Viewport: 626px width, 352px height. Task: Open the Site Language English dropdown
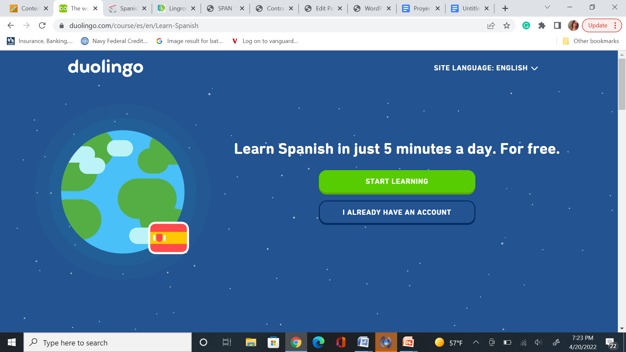pos(485,68)
